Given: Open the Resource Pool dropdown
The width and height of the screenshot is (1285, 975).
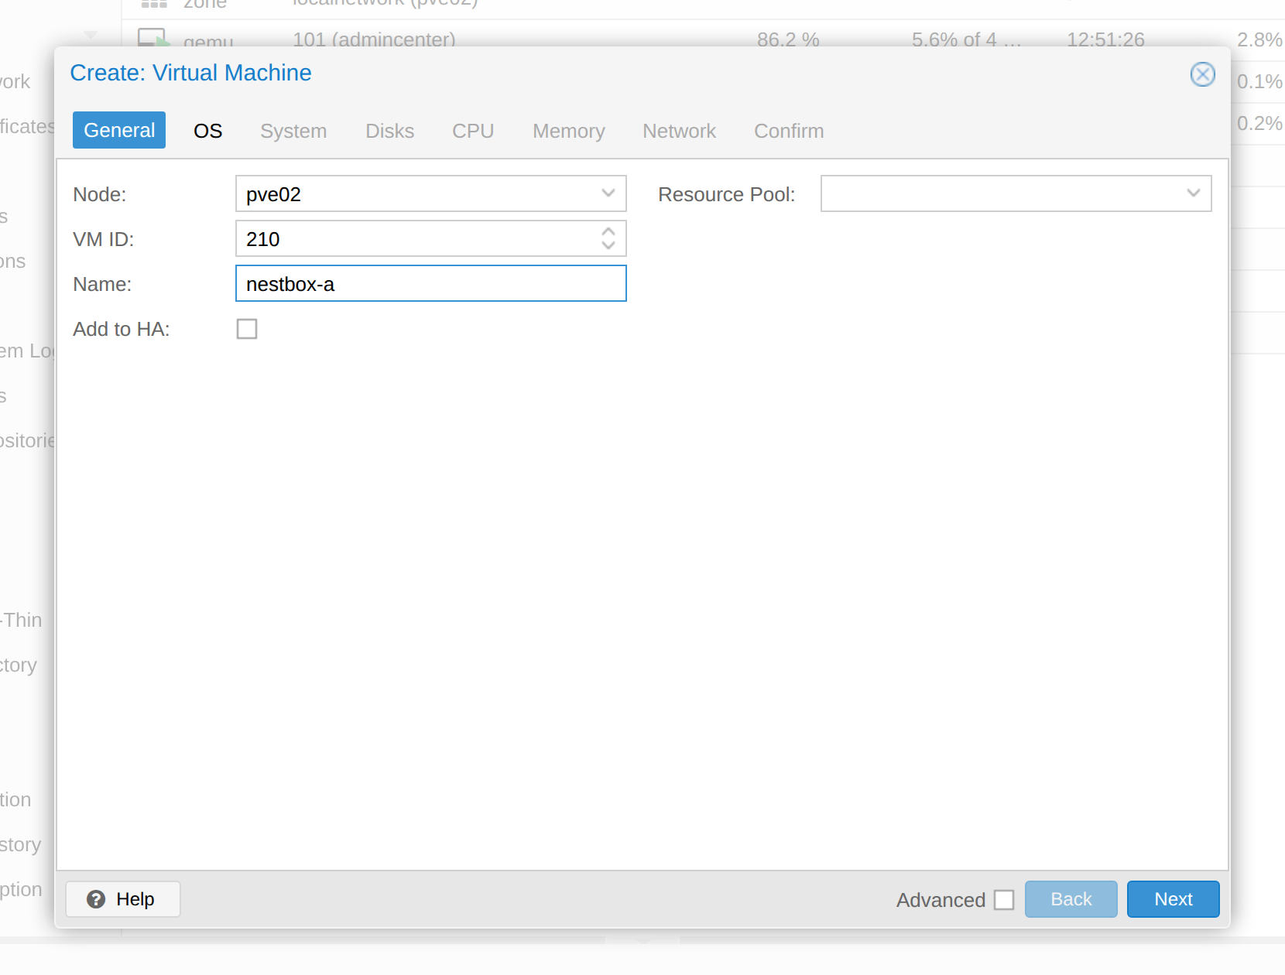Looking at the screenshot, I should point(1193,193).
